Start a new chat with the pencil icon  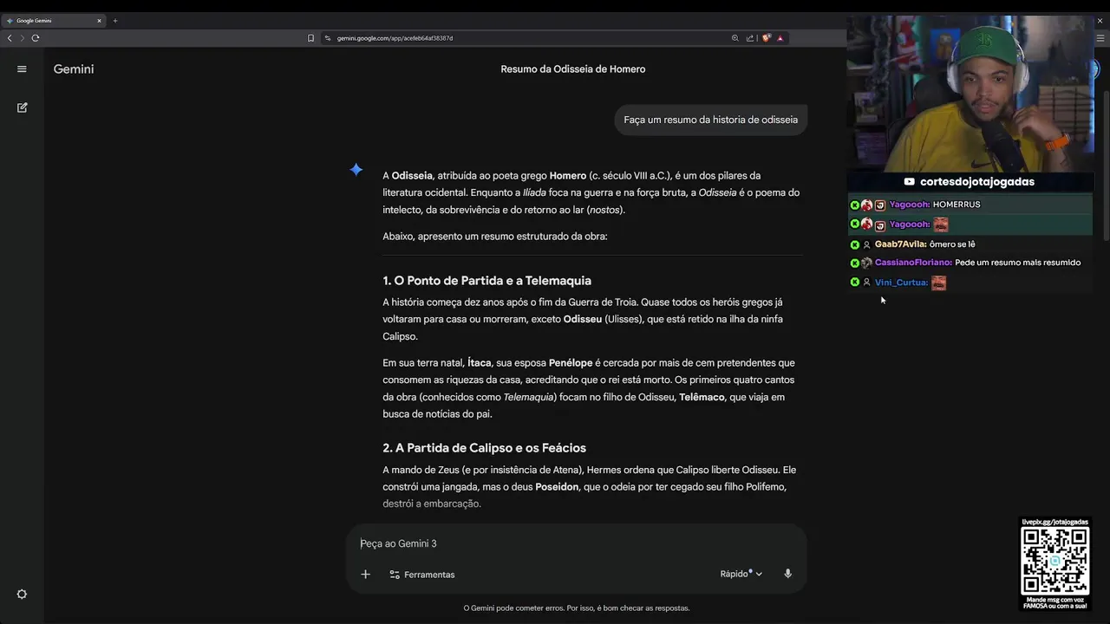[x=22, y=107]
